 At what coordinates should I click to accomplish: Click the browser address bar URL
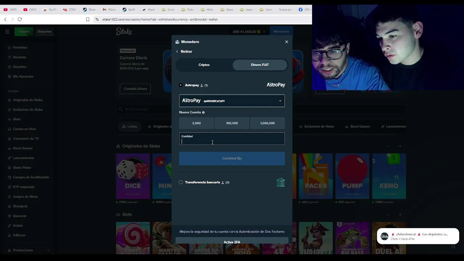coord(160,19)
